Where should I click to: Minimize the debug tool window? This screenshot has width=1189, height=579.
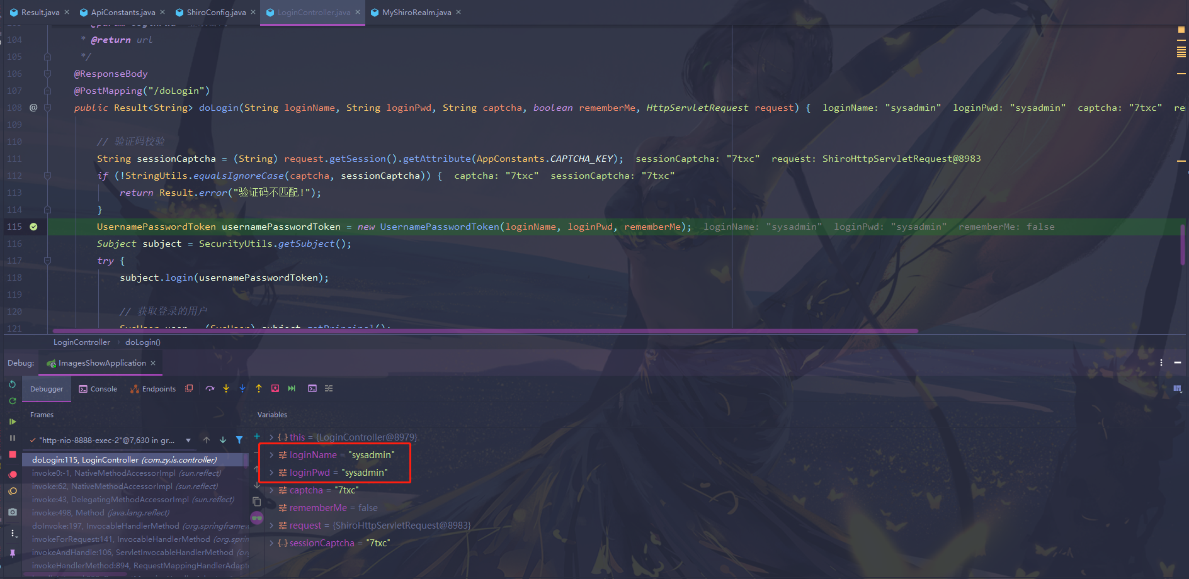[x=1177, y=363]
